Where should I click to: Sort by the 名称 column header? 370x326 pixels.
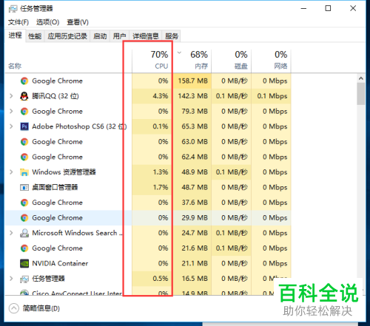[x=15, y=67]
